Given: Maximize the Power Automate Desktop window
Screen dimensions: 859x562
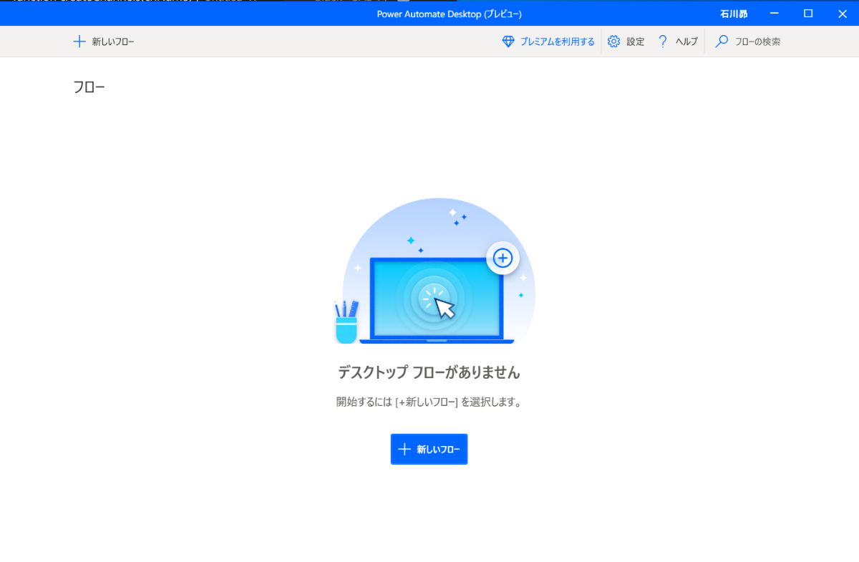Looking at the screenshot, I should coord(808,13).
